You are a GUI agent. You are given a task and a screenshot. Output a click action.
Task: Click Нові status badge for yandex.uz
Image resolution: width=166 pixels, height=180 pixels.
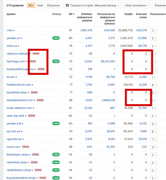click(x=56, y=38)
